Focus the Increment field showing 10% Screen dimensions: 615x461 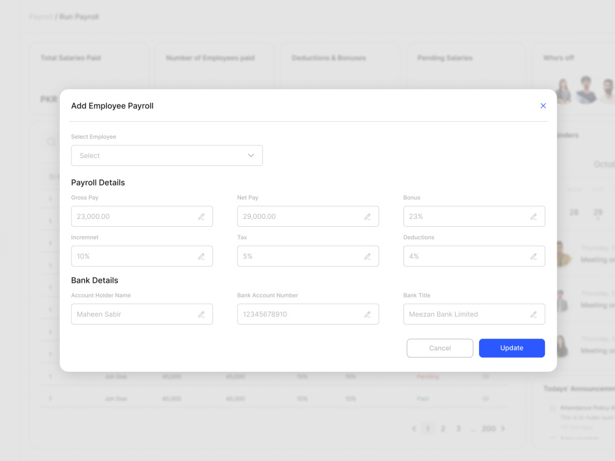tap(141, 256)
